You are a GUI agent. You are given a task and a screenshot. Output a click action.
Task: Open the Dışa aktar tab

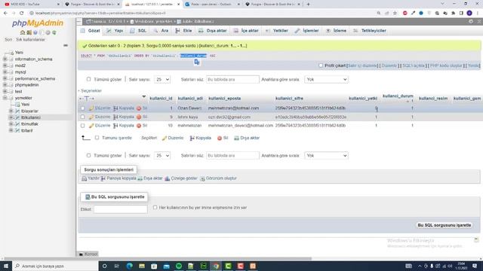pyautogui.click(x=213, y=31)
